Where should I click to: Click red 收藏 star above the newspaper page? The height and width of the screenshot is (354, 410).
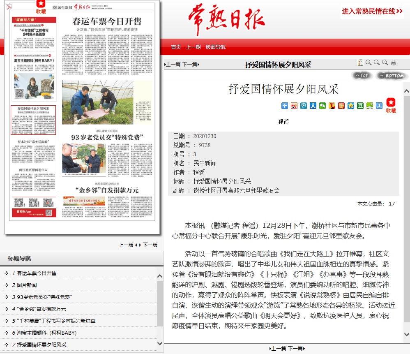41,7
